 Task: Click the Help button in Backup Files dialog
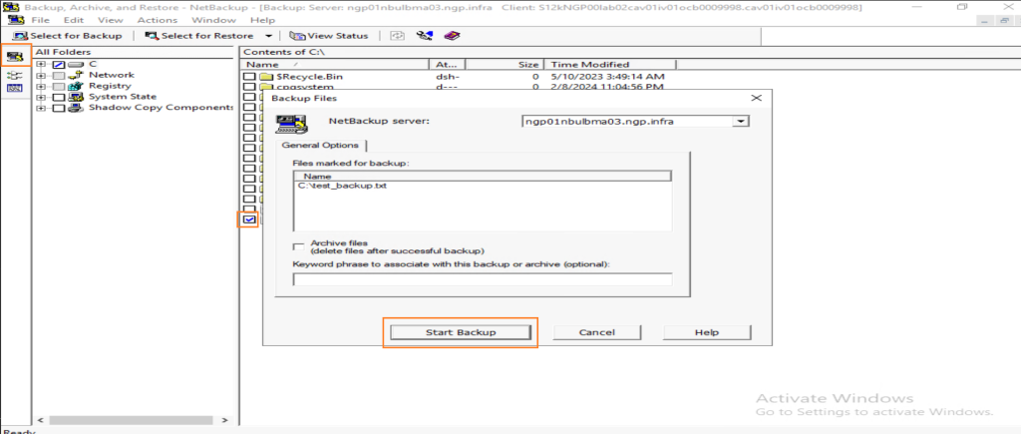tap(707, 332)
